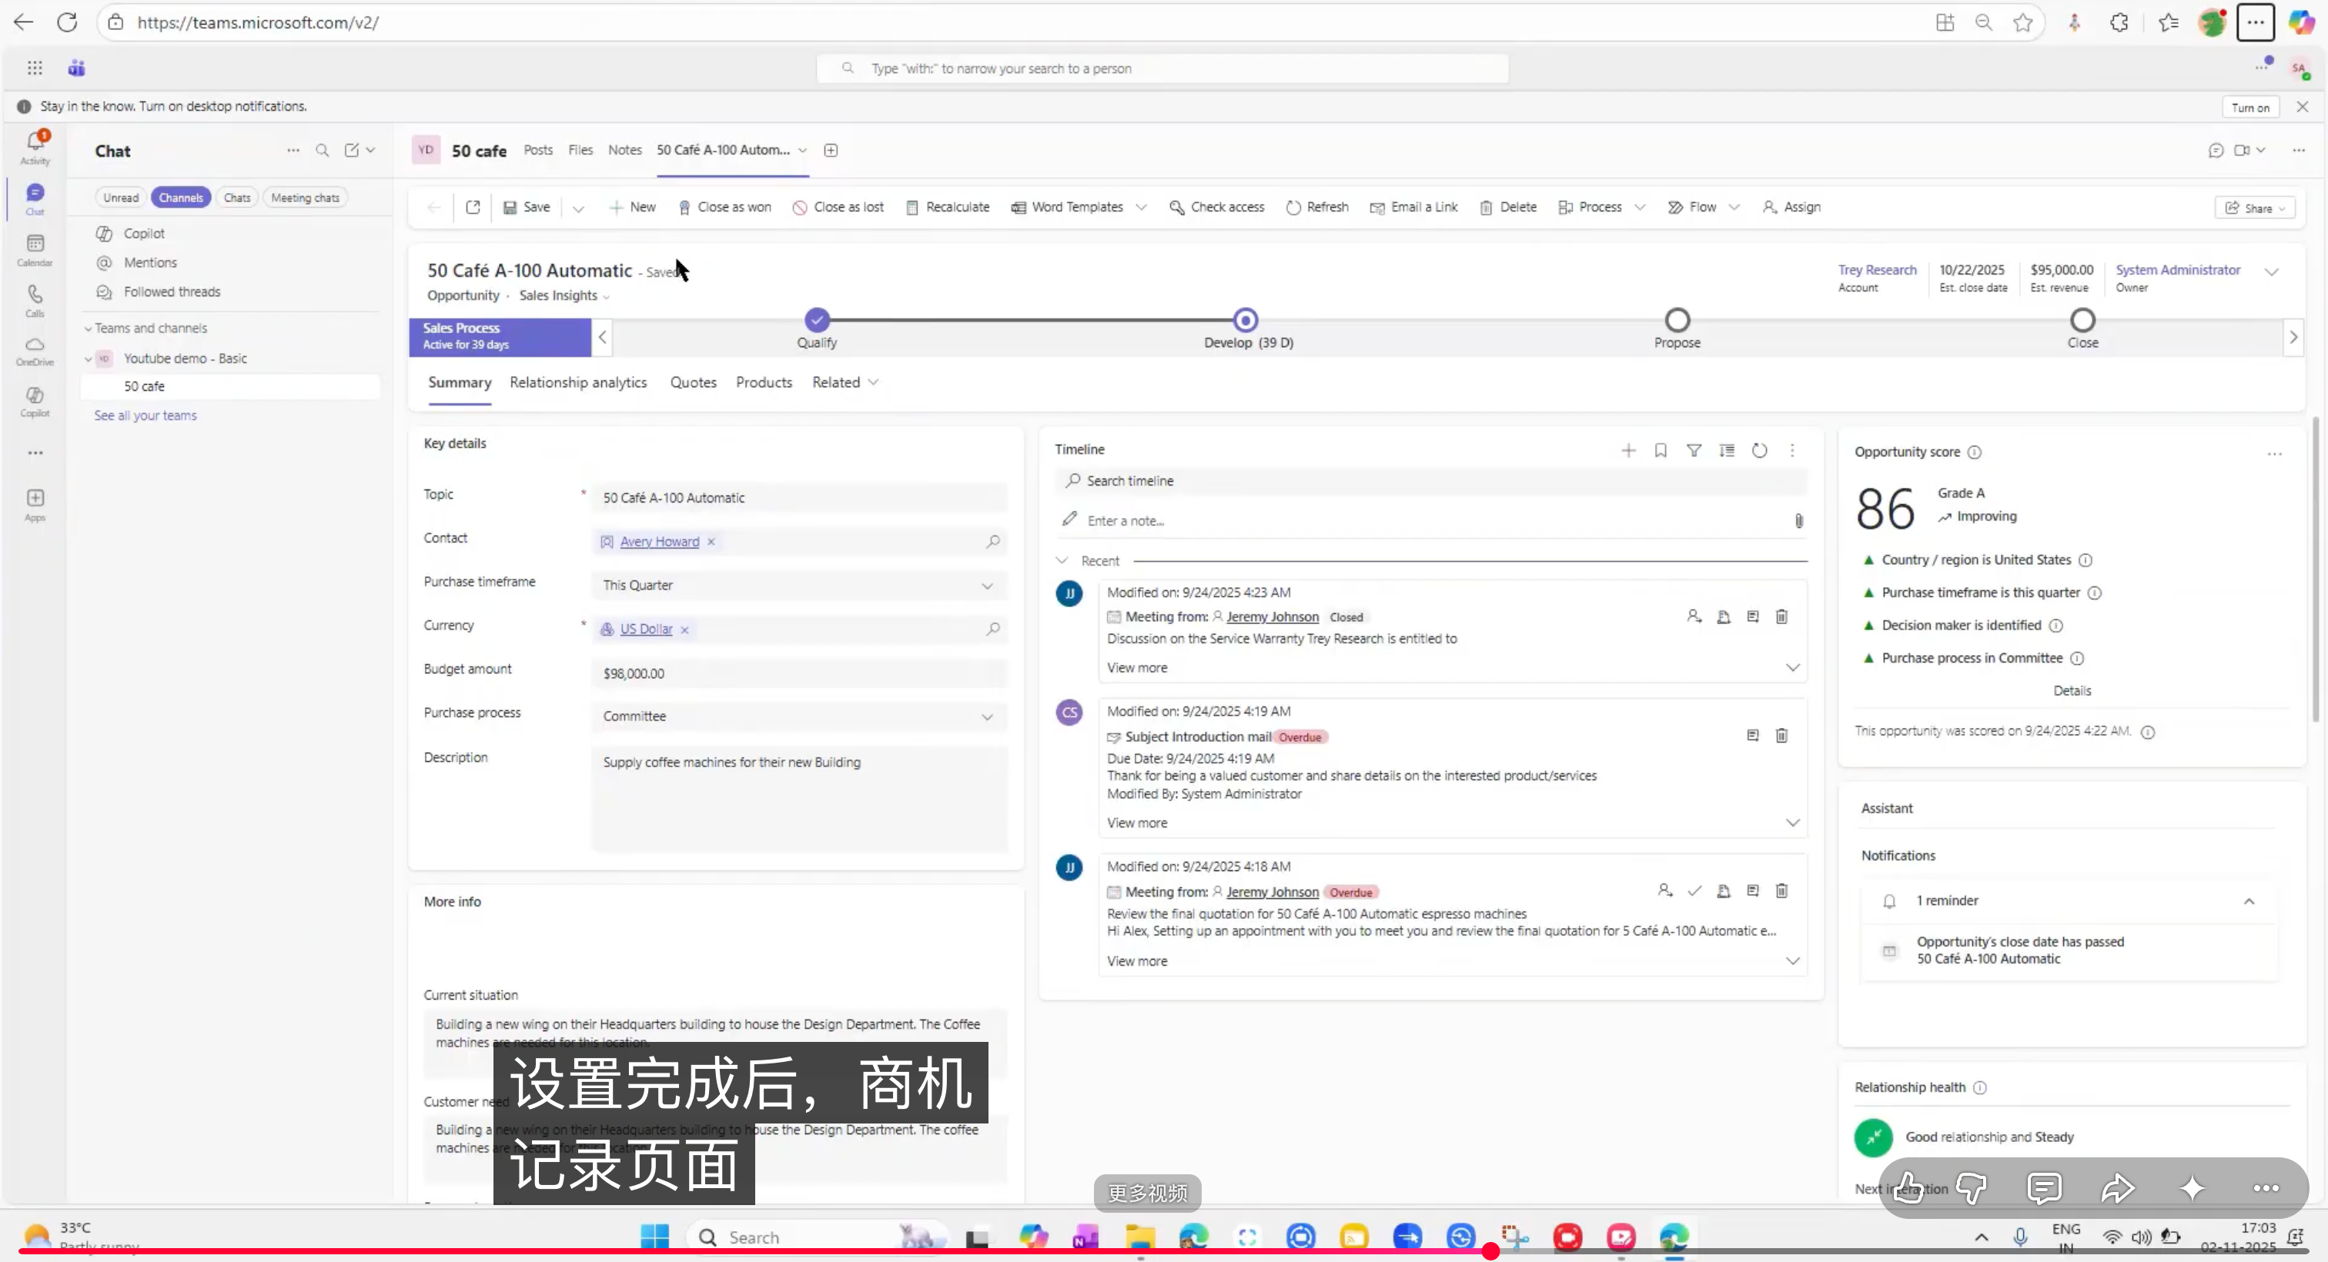Open the Save options dropdown arrow
The image size is (2328, 1262).
click(x=578, y=208)
